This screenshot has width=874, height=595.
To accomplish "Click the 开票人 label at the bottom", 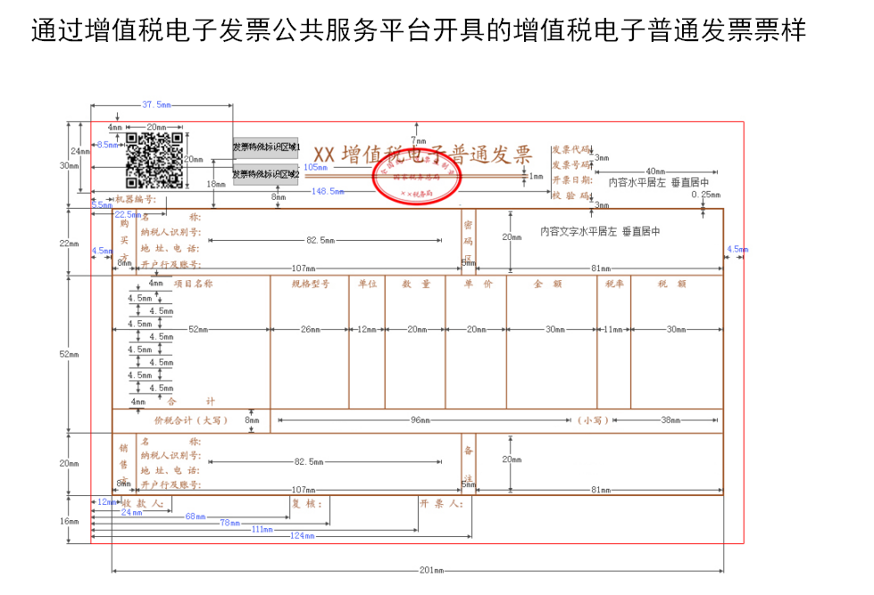I will coord(441,503).
